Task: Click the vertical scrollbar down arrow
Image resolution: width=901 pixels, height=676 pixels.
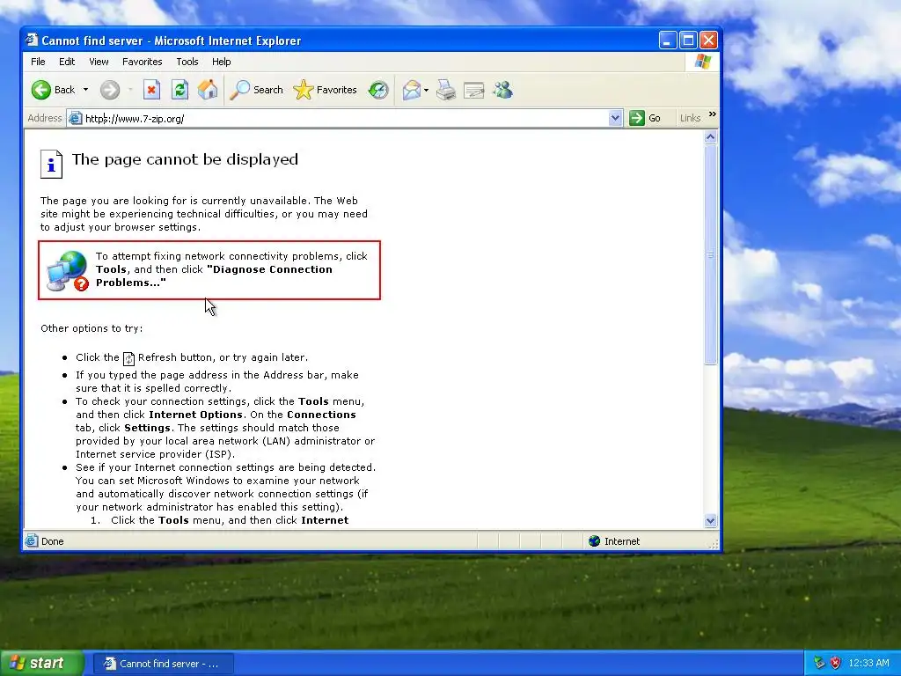Action: (710, 521)
